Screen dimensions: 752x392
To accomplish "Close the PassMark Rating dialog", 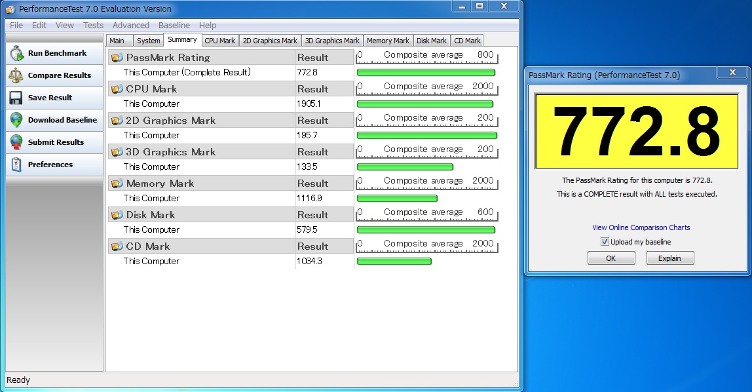I will click(732, 73).
